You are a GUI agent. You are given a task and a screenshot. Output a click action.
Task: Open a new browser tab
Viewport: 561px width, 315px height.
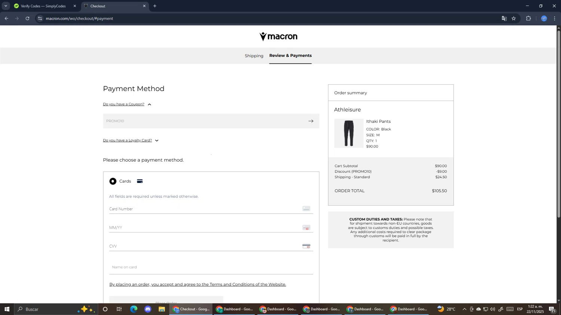click(x=155, y=6)
